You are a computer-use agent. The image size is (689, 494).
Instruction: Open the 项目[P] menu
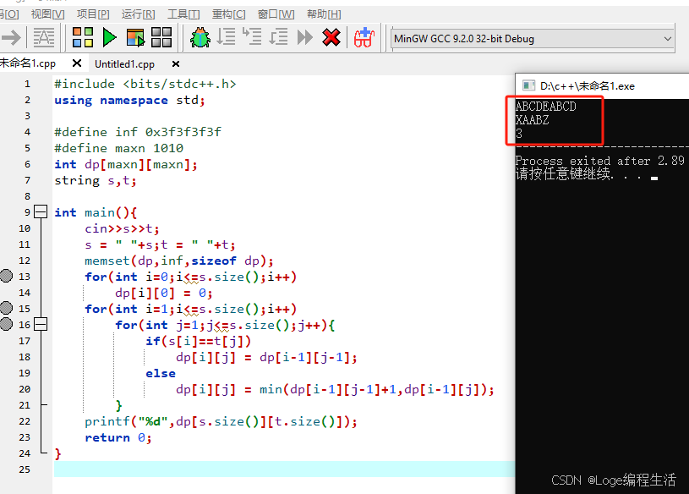point(93,14)
